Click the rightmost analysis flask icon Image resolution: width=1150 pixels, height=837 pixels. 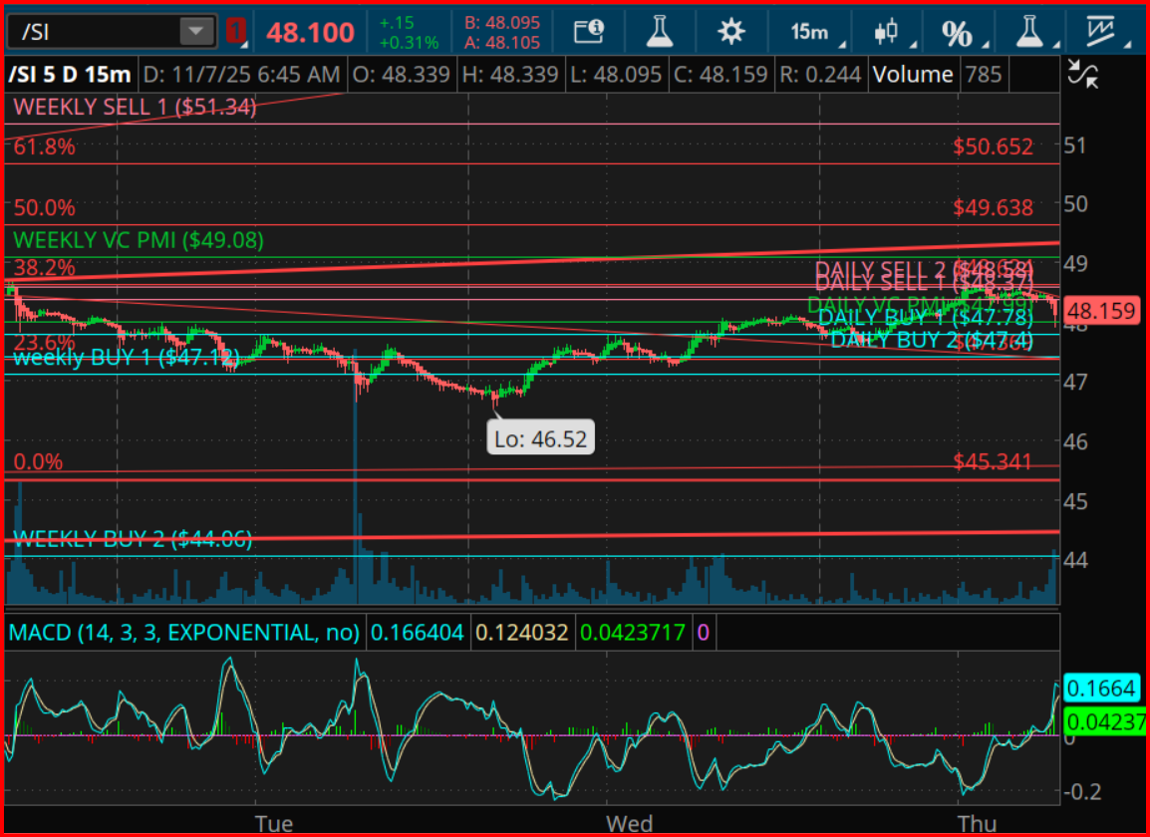pyautogui.click(x=1029, y=31)
